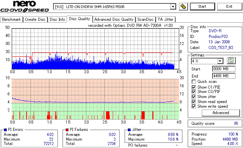Click the disc type DVD-R

click(215, 31)
